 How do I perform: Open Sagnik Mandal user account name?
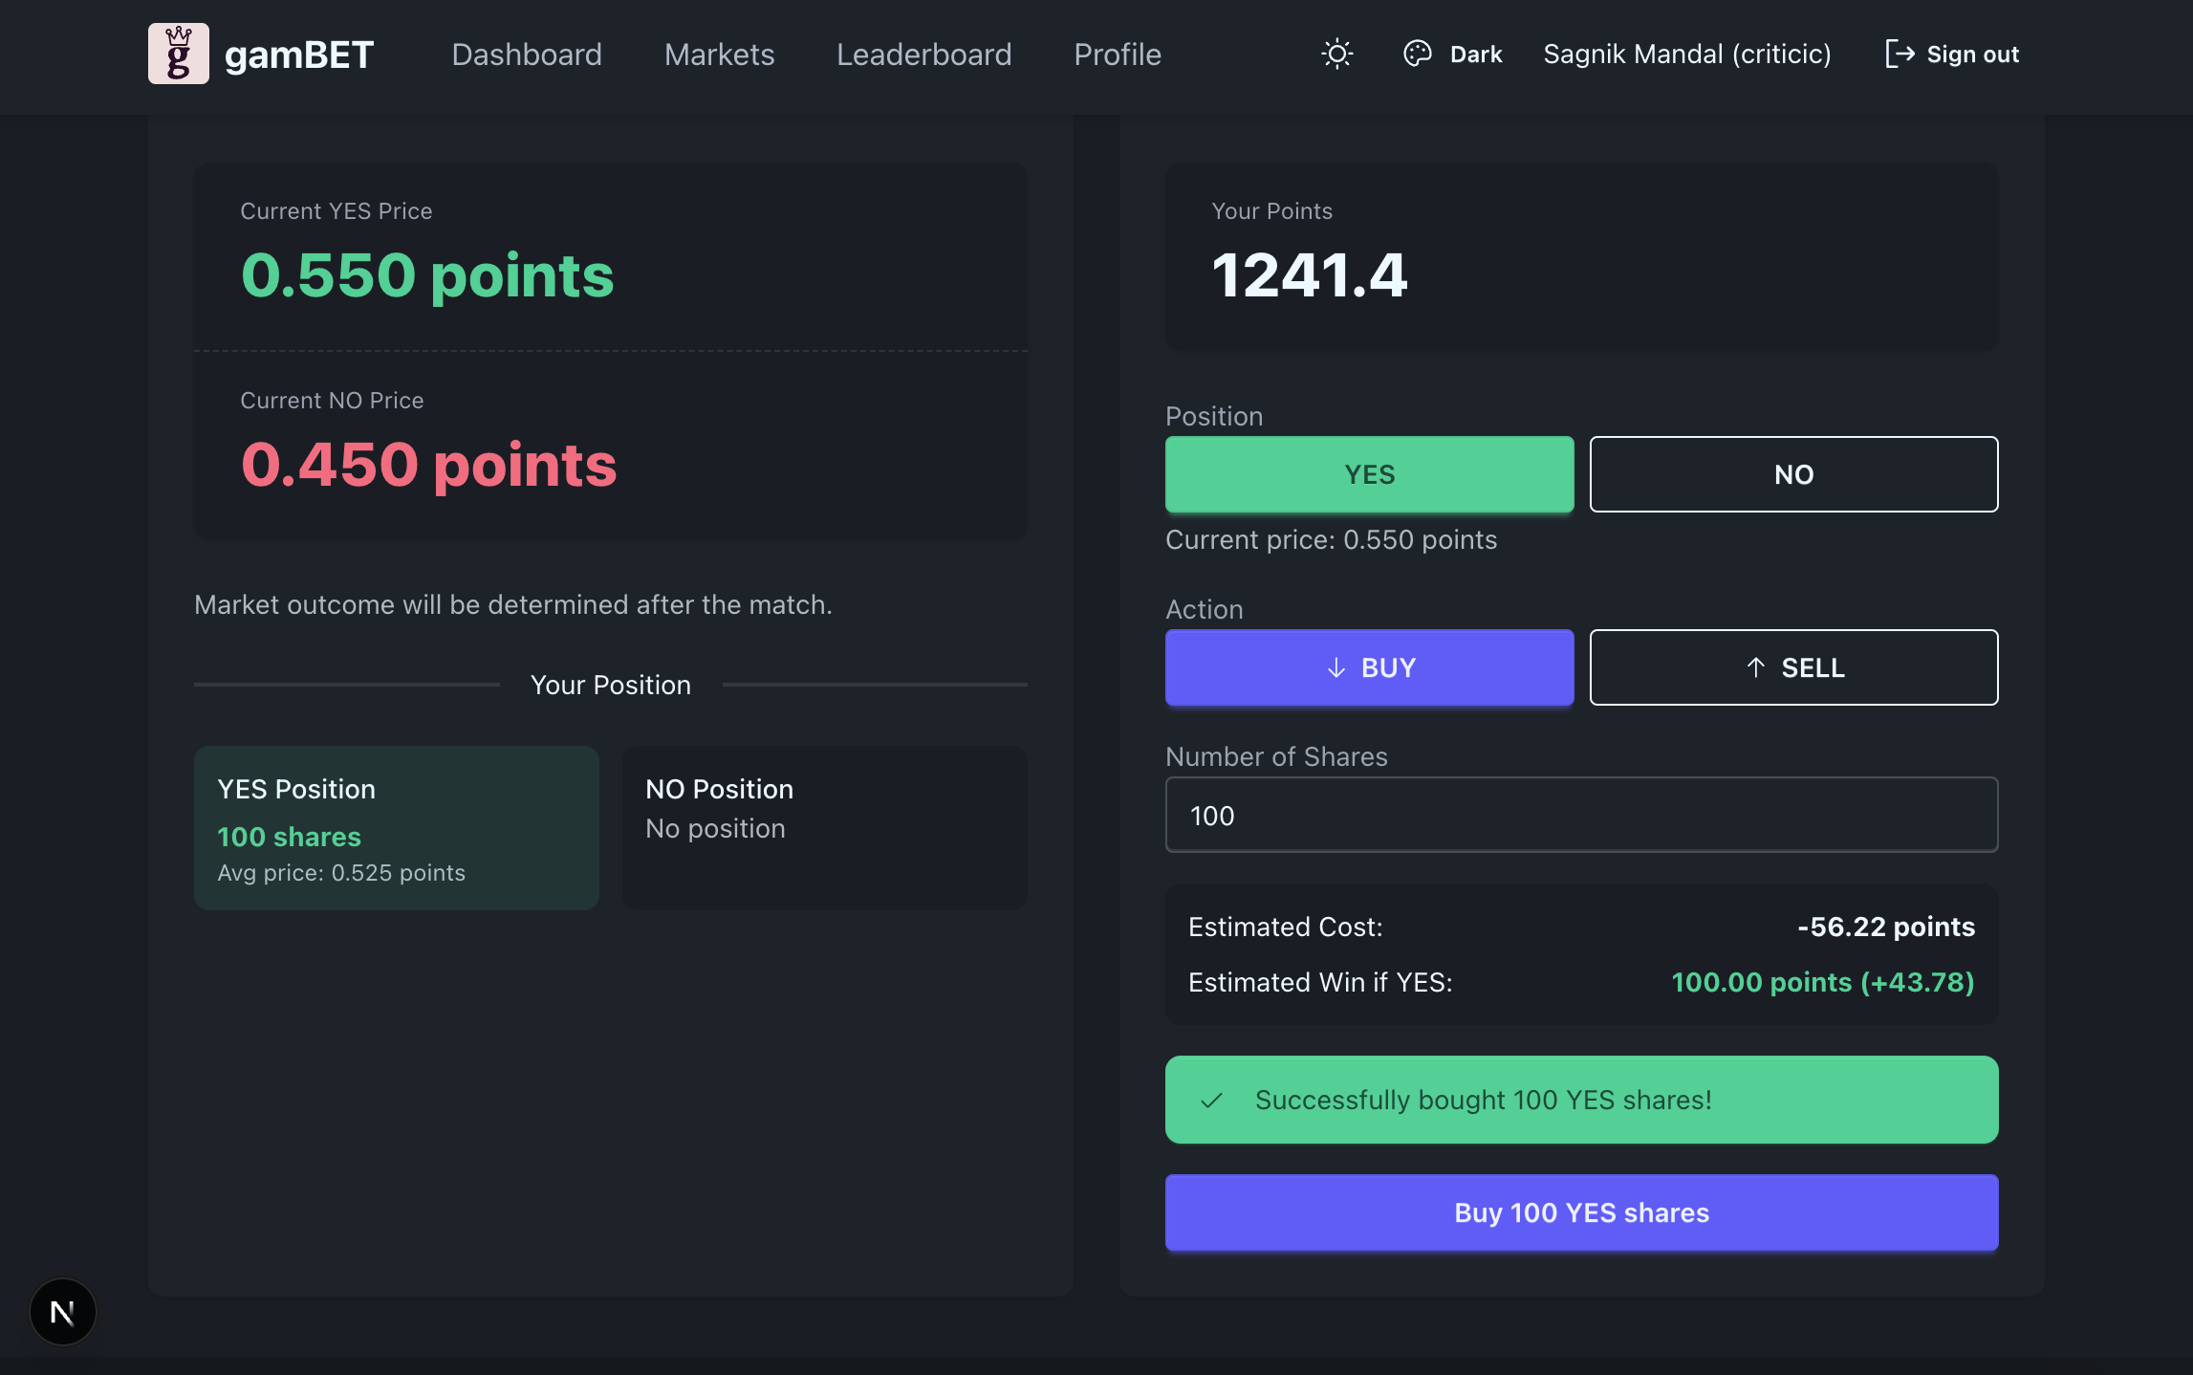point(1686,54)
